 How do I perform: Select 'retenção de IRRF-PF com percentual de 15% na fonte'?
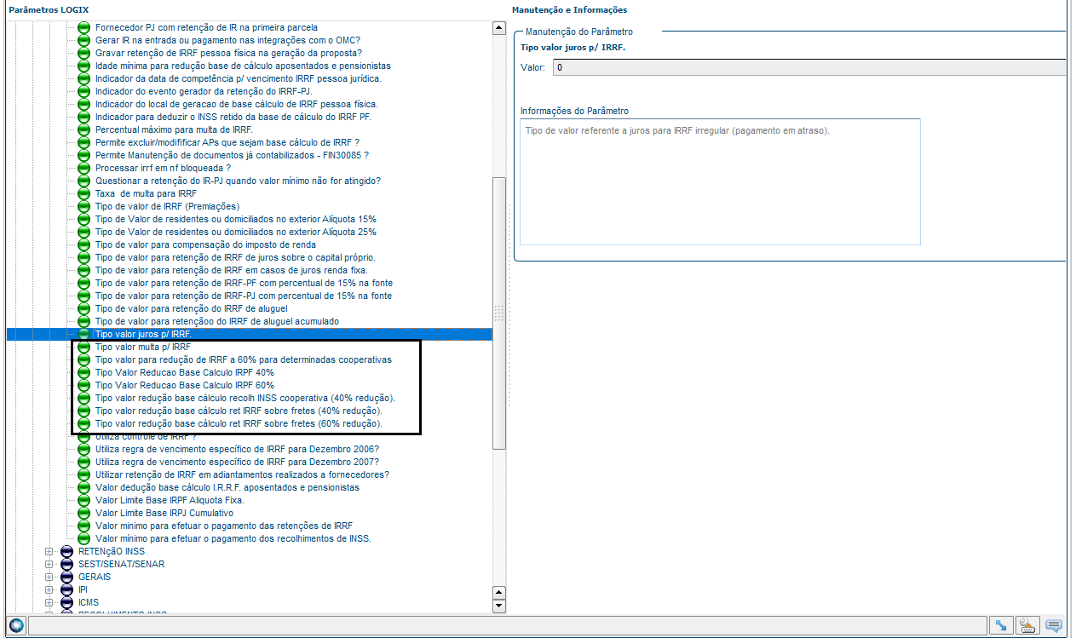click(x=244, y=283)
